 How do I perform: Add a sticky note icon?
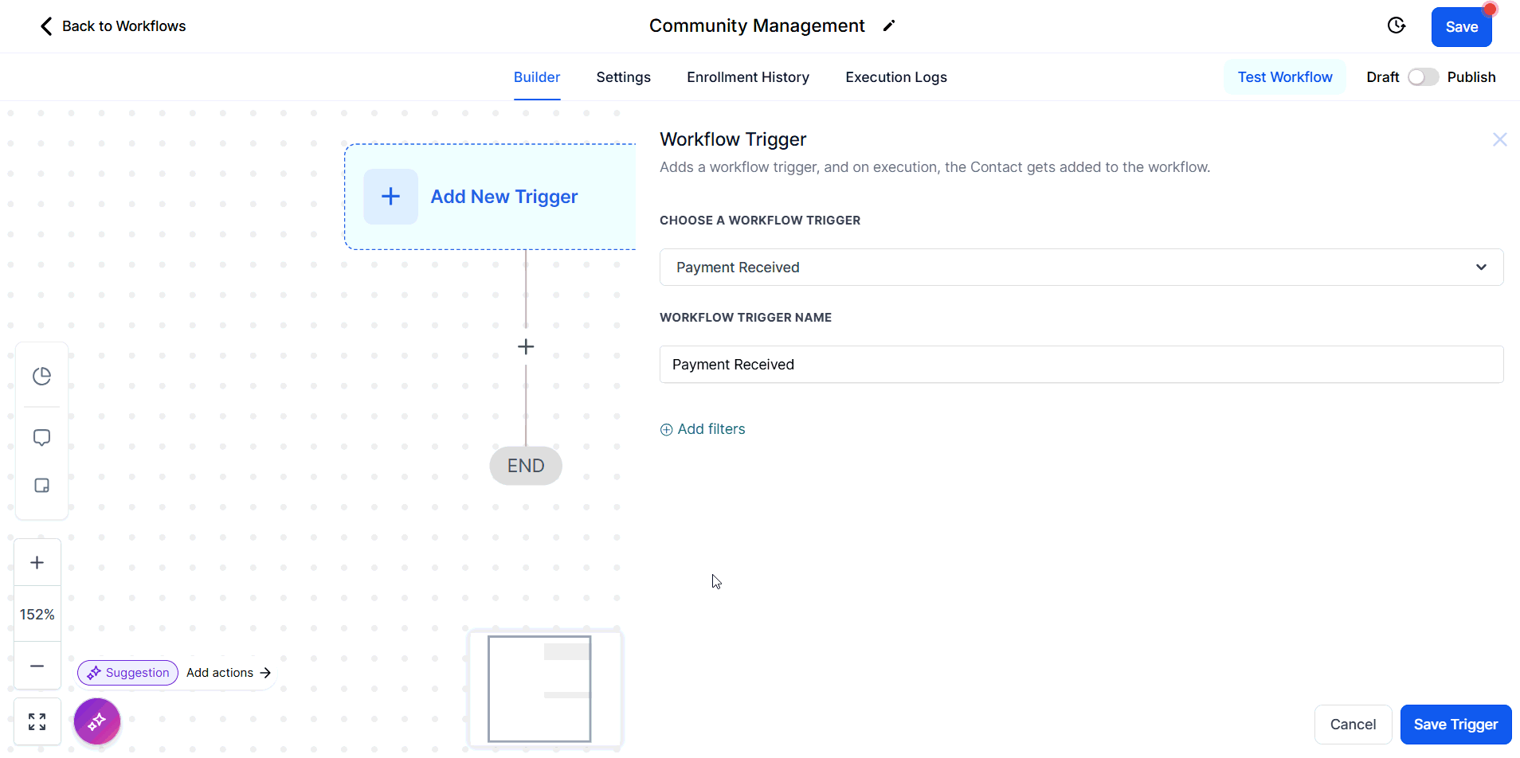point(42,486)
